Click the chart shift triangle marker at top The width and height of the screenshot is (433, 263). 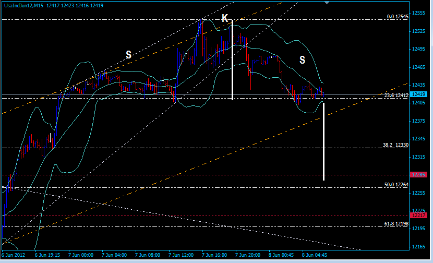click(327, 3)
